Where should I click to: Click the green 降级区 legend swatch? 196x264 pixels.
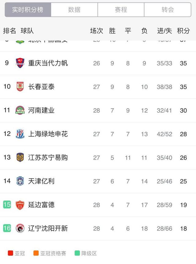[77, 253]
